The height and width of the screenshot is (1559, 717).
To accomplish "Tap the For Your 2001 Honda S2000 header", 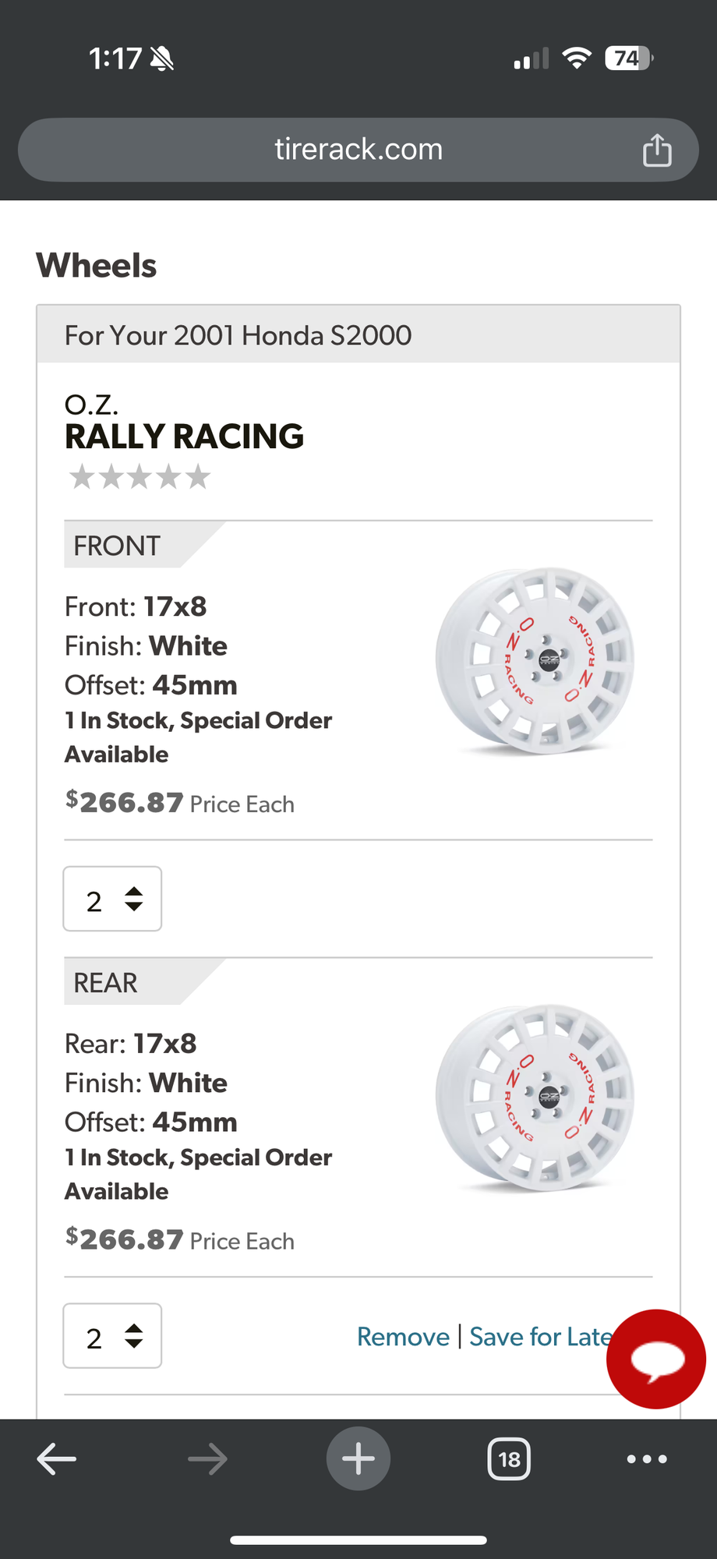I will coord(238,335).
